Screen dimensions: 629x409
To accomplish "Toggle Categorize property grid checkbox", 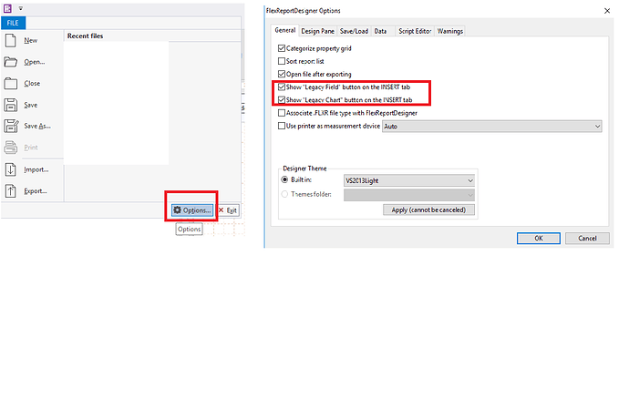I will [282, 48].
